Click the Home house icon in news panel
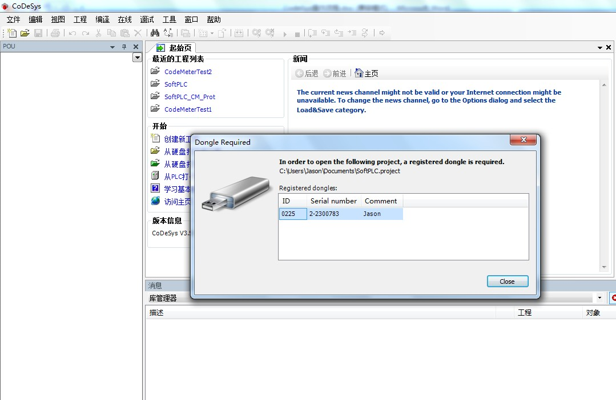Viewport: 616px width, 400px height. [x=359, y=73]
